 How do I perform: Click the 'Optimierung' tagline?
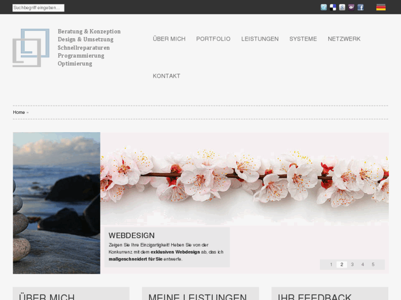pos(74,63)
